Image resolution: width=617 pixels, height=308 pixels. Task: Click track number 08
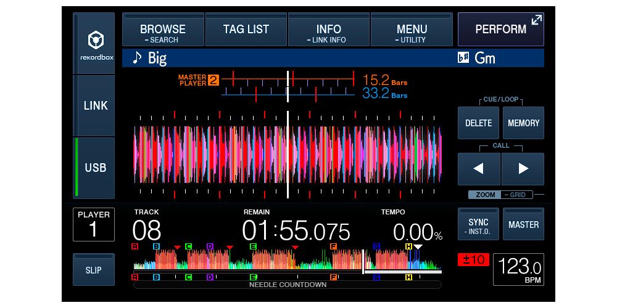[147, 230]
